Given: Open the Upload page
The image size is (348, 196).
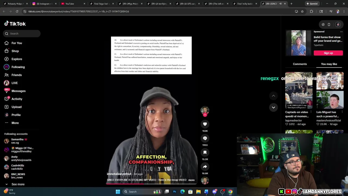Looking at the screenshot, I should coord(17,107).
